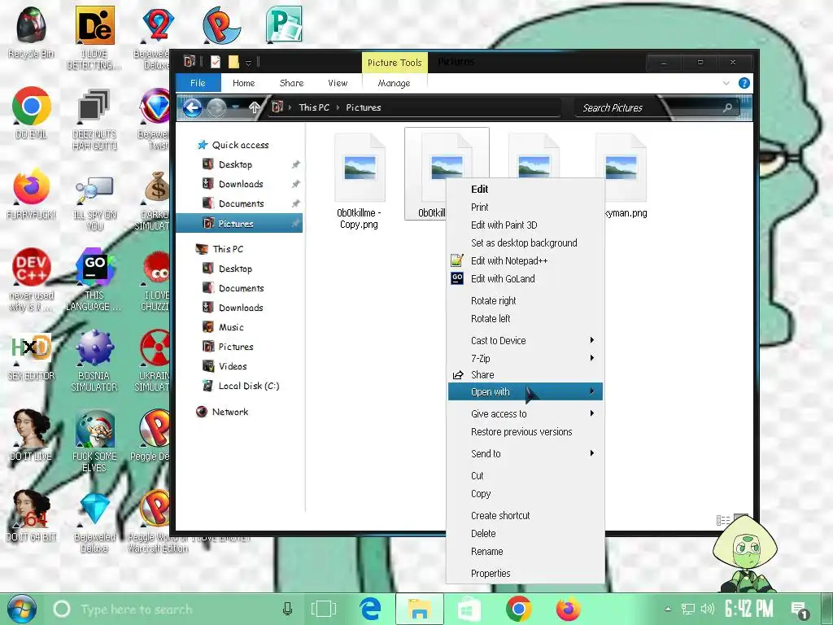Open the network tray icon
Image resolution: width=833 pixels, height=625 pixels.
[688, 609]
